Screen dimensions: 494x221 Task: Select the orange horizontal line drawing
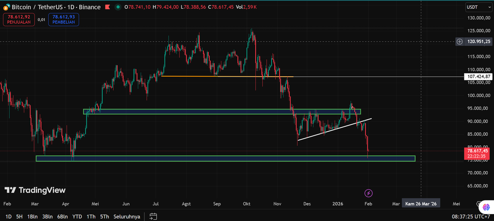[x=227, y=76]
